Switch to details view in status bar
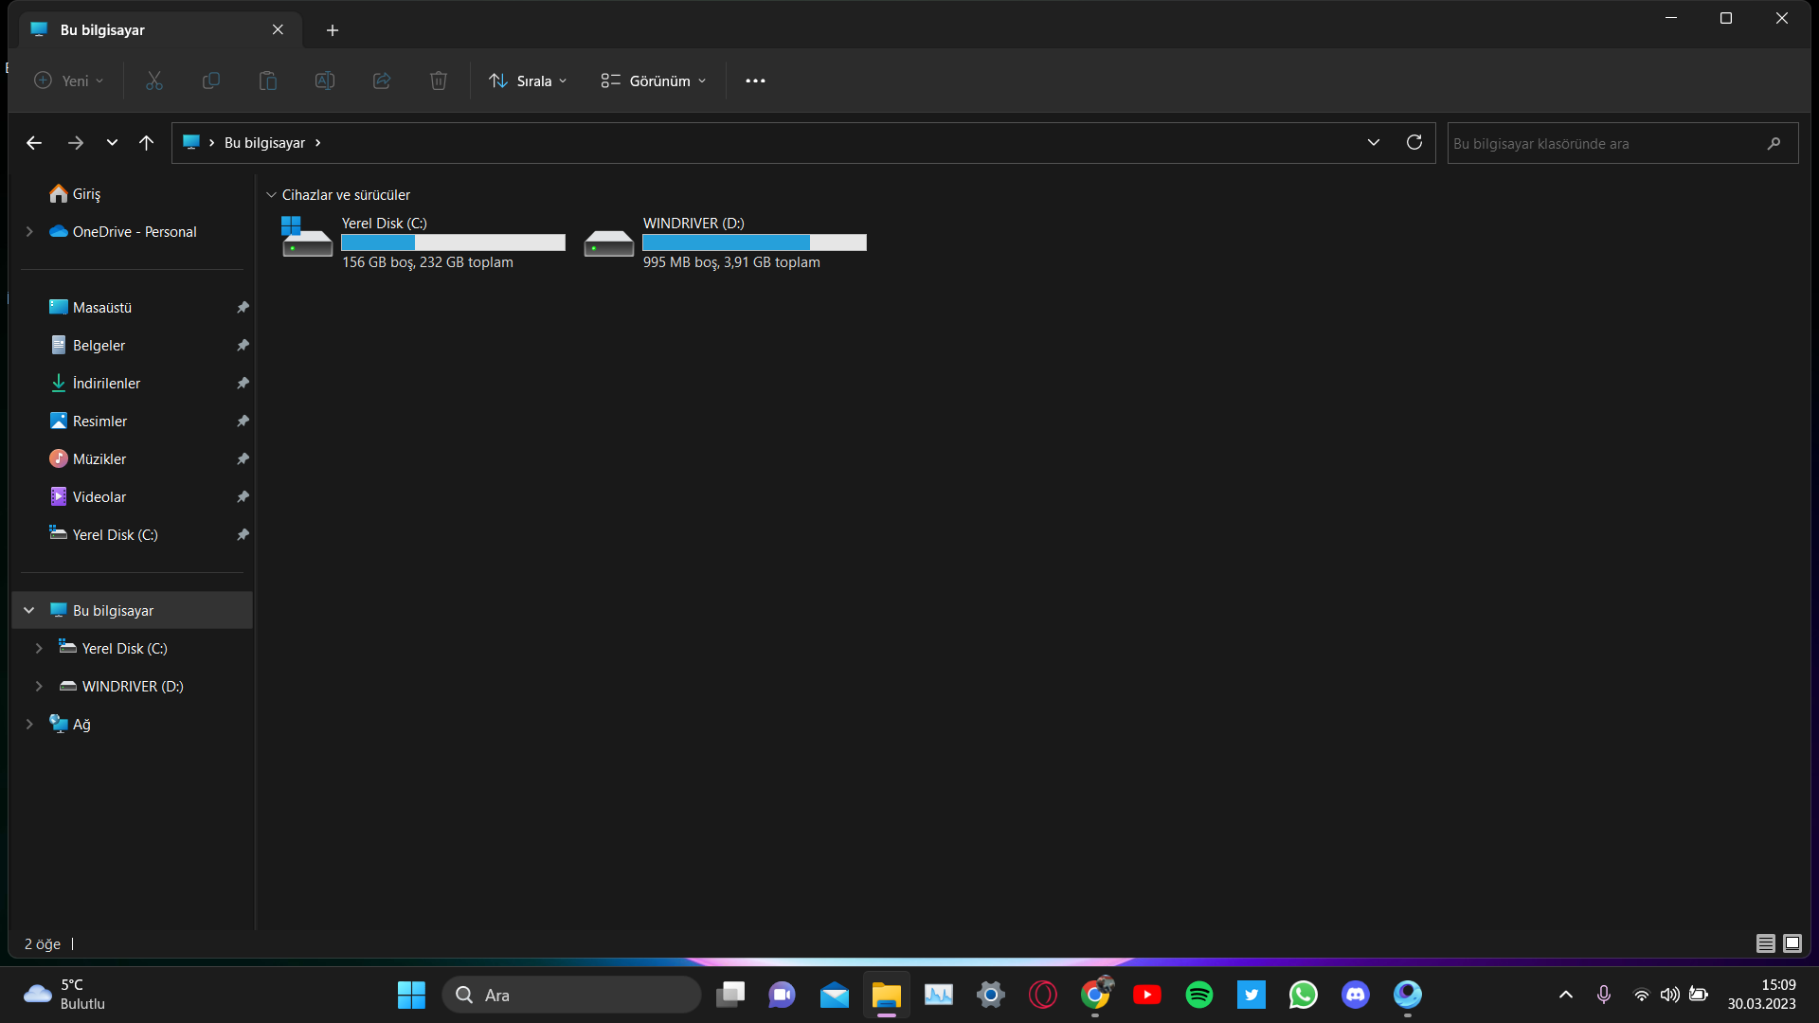The image size is (1819, 1023). [x=1765, y=943]
